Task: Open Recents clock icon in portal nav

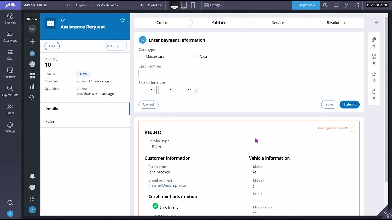Action: pyautogui.click(x=32, y=187)
